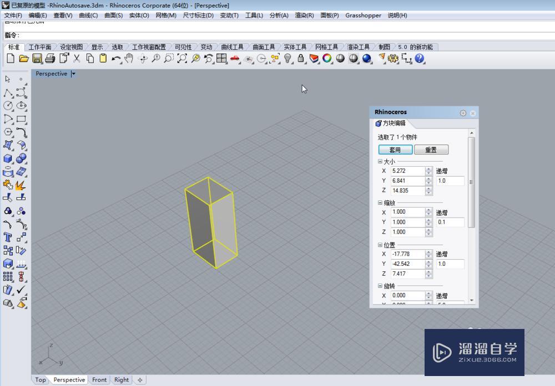
Task: Click the 套用 apply button
Action: tap(395, 150)
